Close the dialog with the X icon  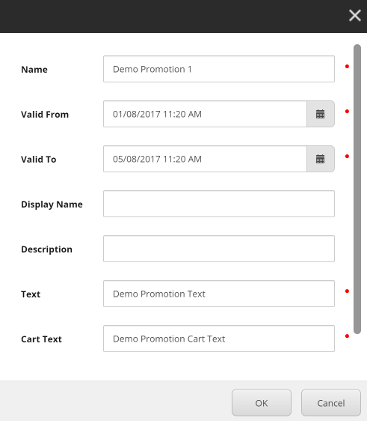click(355, 15)
